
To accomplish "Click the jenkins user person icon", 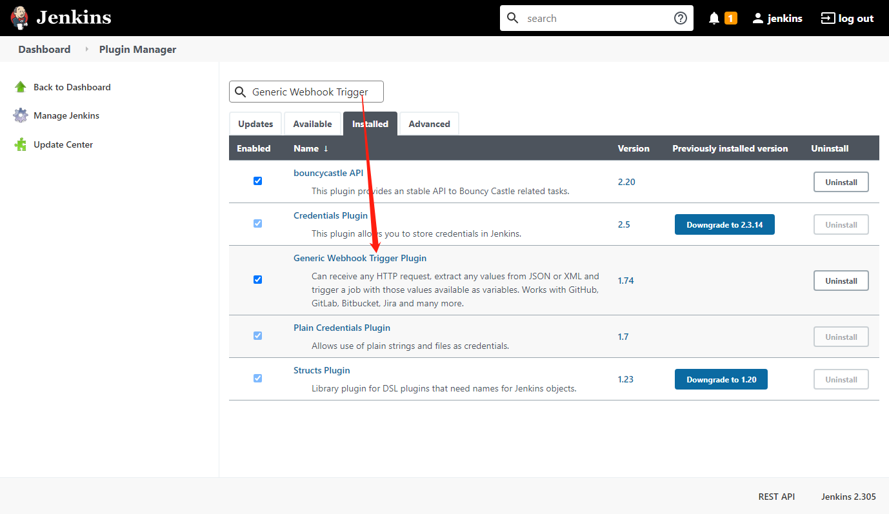I will tap(758, 18).
